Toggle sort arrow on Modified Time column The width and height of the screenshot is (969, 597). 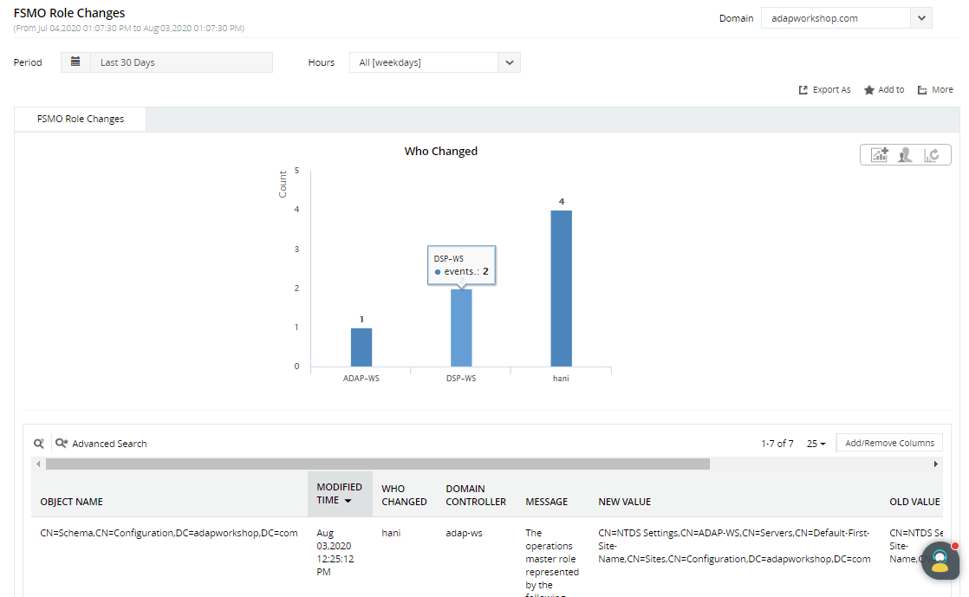point(348,501)
